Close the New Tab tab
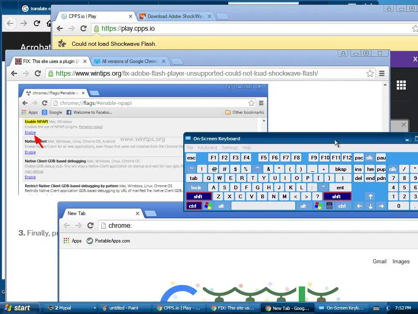The width and height of the screenshot is (418, 314). [x=137, y=213]
